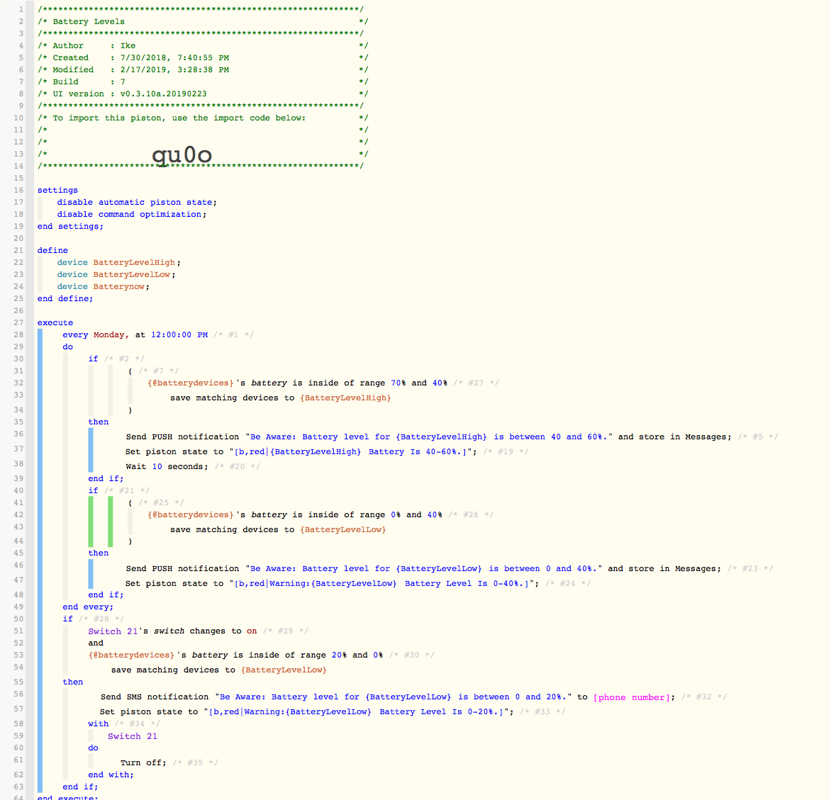Screen dimensions: 836x800
Task: Open the "Send SMS notification" action
Action: (x=388, y=697)
